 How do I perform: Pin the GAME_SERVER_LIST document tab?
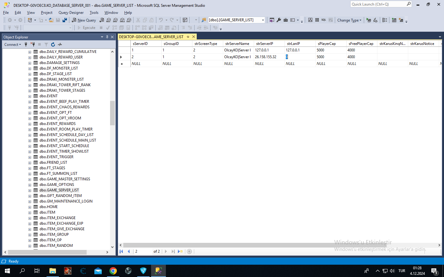click(x=188, y=37)
